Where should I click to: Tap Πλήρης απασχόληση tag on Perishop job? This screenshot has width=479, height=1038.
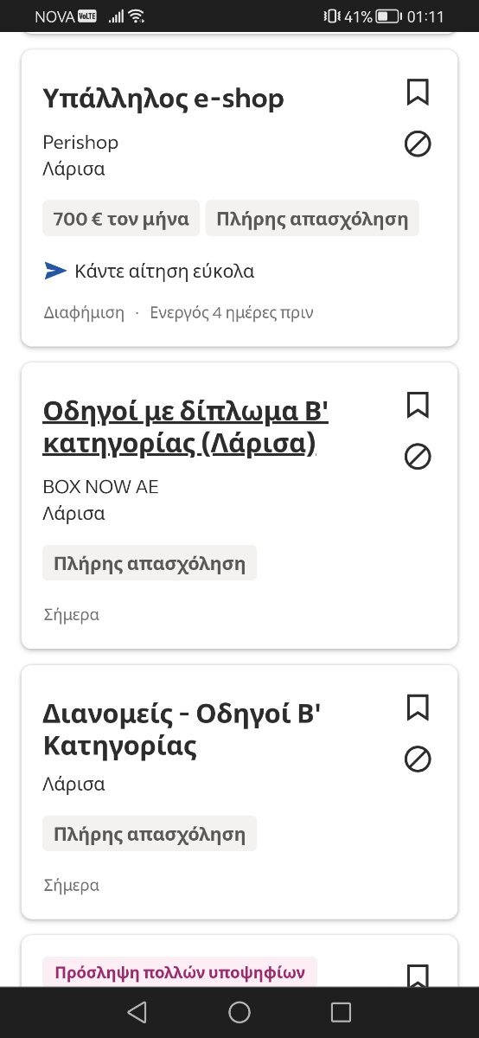312,219
